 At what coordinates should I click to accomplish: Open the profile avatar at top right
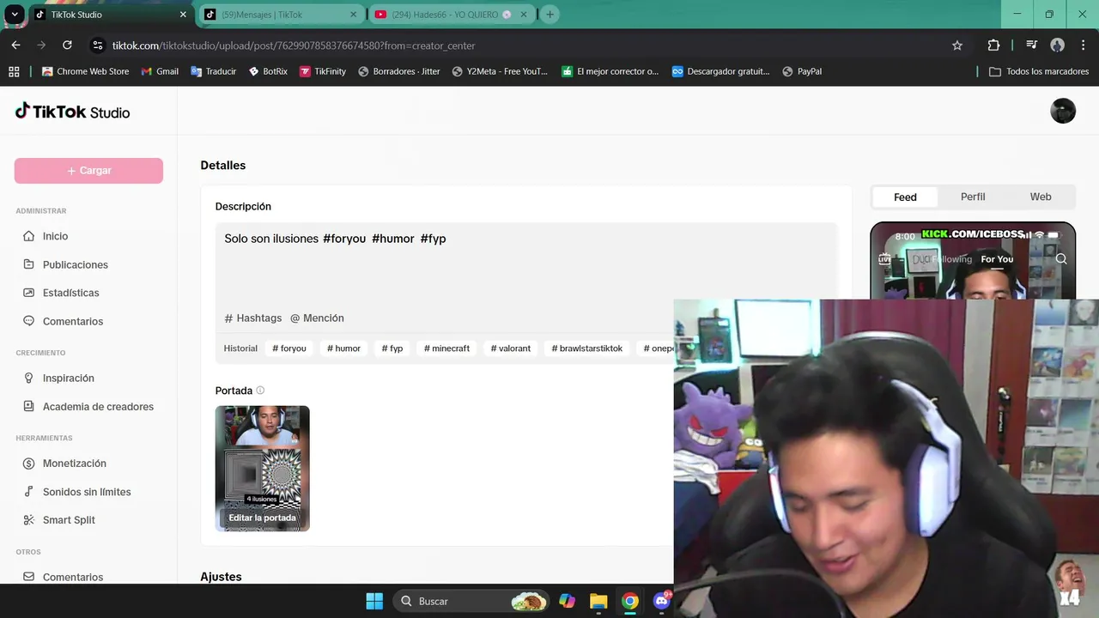click(x=1063, y=111)
